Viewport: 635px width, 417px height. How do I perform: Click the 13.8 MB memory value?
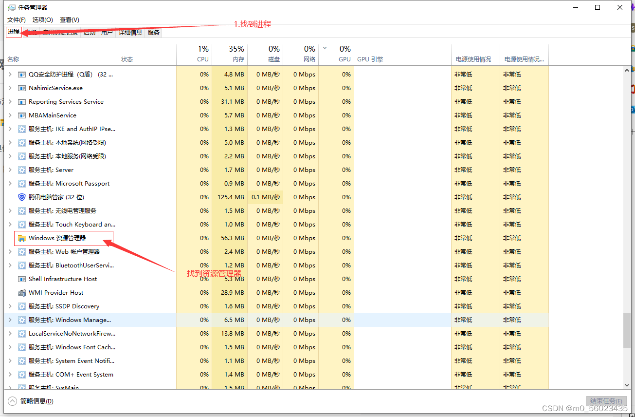233,334
